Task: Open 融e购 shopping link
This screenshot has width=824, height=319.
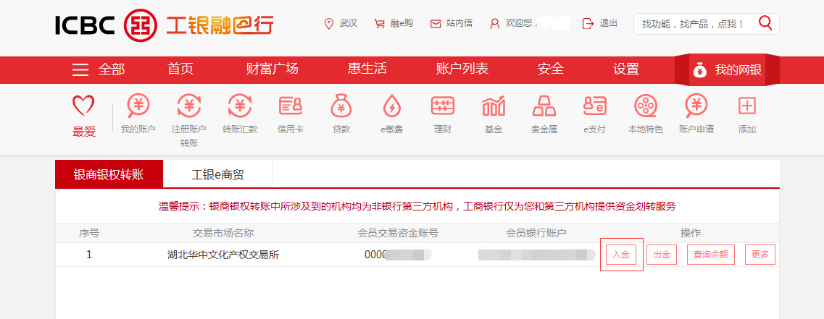Action: [394, 23]
